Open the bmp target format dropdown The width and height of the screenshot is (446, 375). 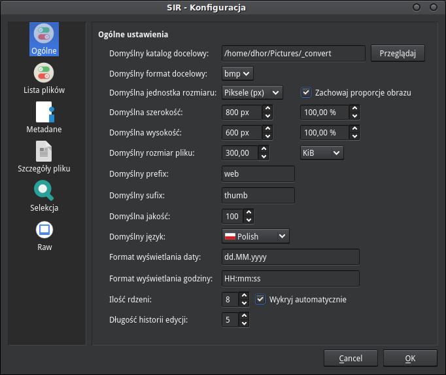tap(237, 74)
